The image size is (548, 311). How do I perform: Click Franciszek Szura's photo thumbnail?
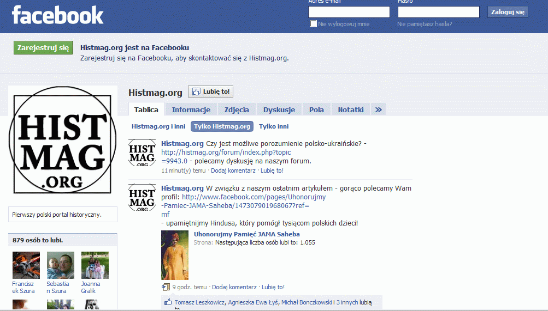click(x=26, y=265)
